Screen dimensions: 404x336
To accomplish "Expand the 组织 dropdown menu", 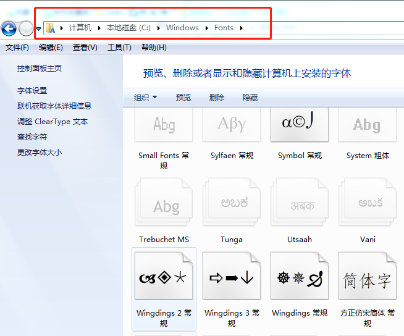I will coord(146,98).
